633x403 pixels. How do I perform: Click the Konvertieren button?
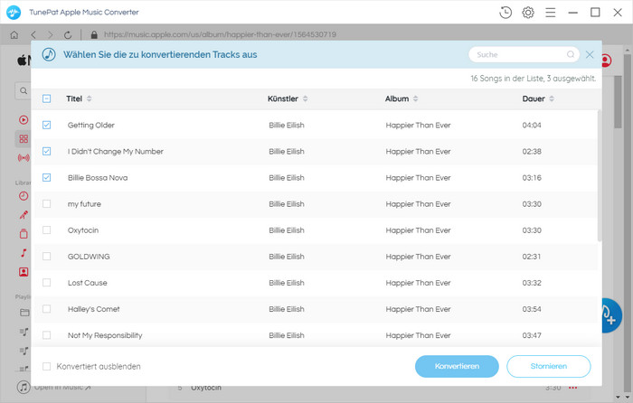click(457, 366)
